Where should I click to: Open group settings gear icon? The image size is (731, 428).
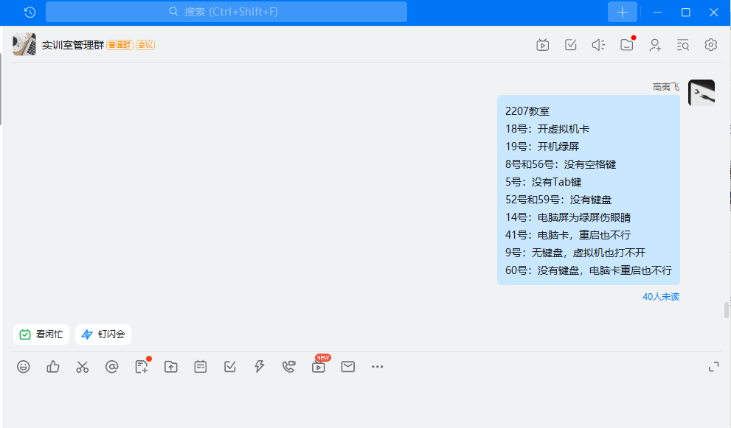[711, 45]
